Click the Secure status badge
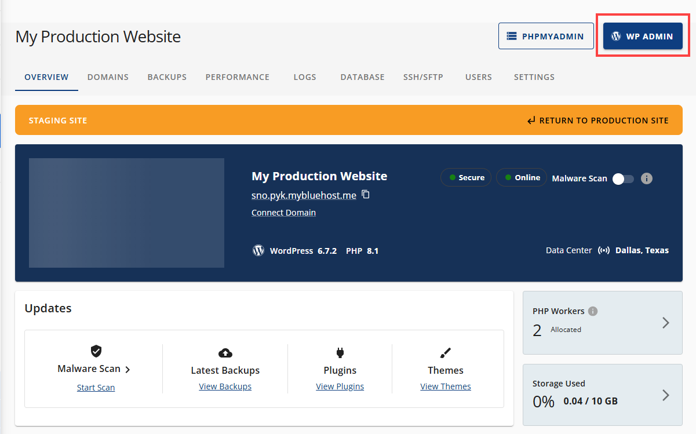The image size is (696, 434). [466, 177]
